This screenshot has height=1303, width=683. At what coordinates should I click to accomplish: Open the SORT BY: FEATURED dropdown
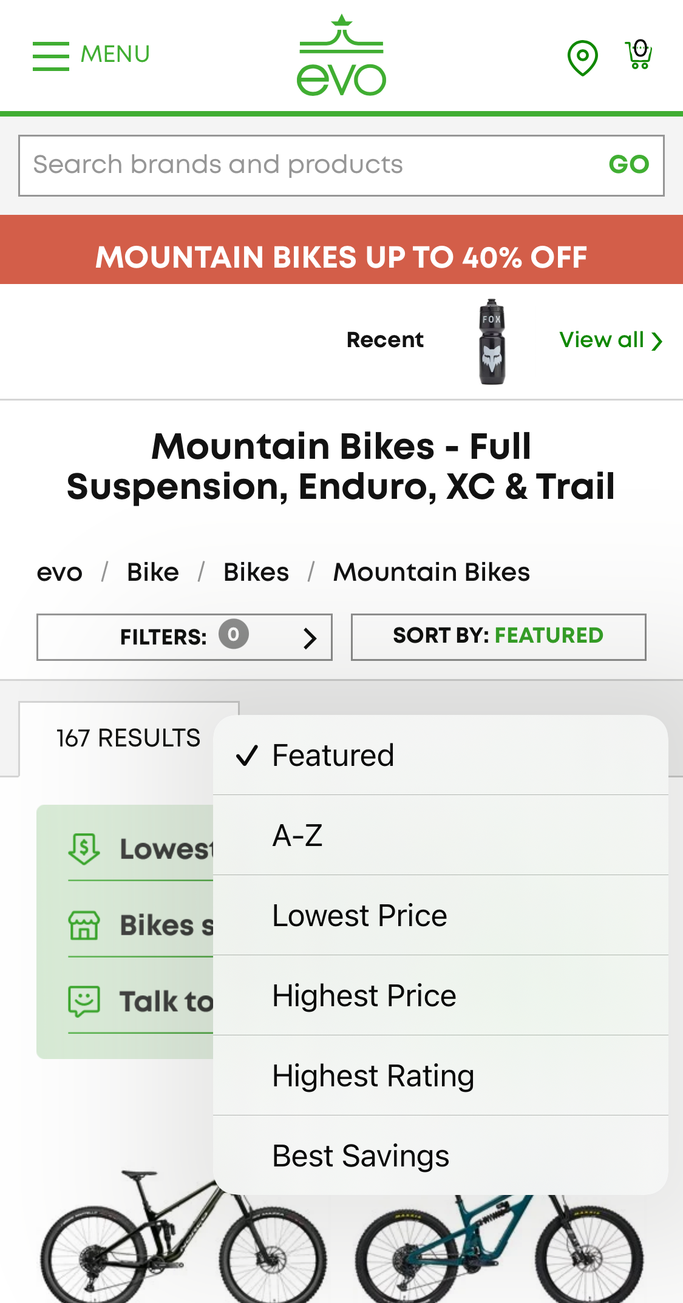point(497,637)
